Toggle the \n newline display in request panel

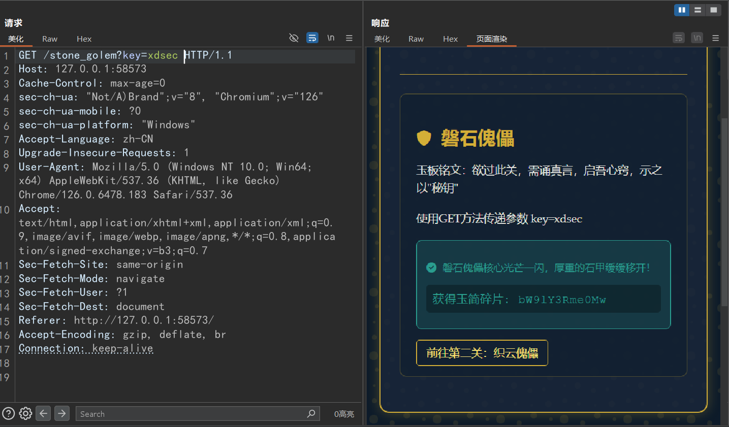[331, 38]
